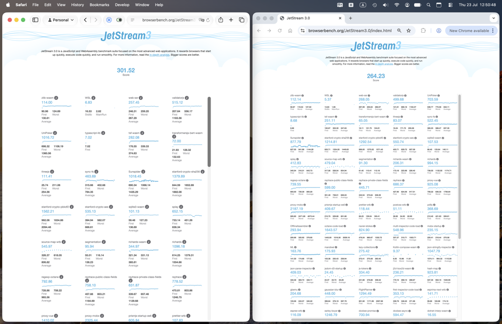
Task: Open Chrome tab search chevron
Action: [493, 18]
